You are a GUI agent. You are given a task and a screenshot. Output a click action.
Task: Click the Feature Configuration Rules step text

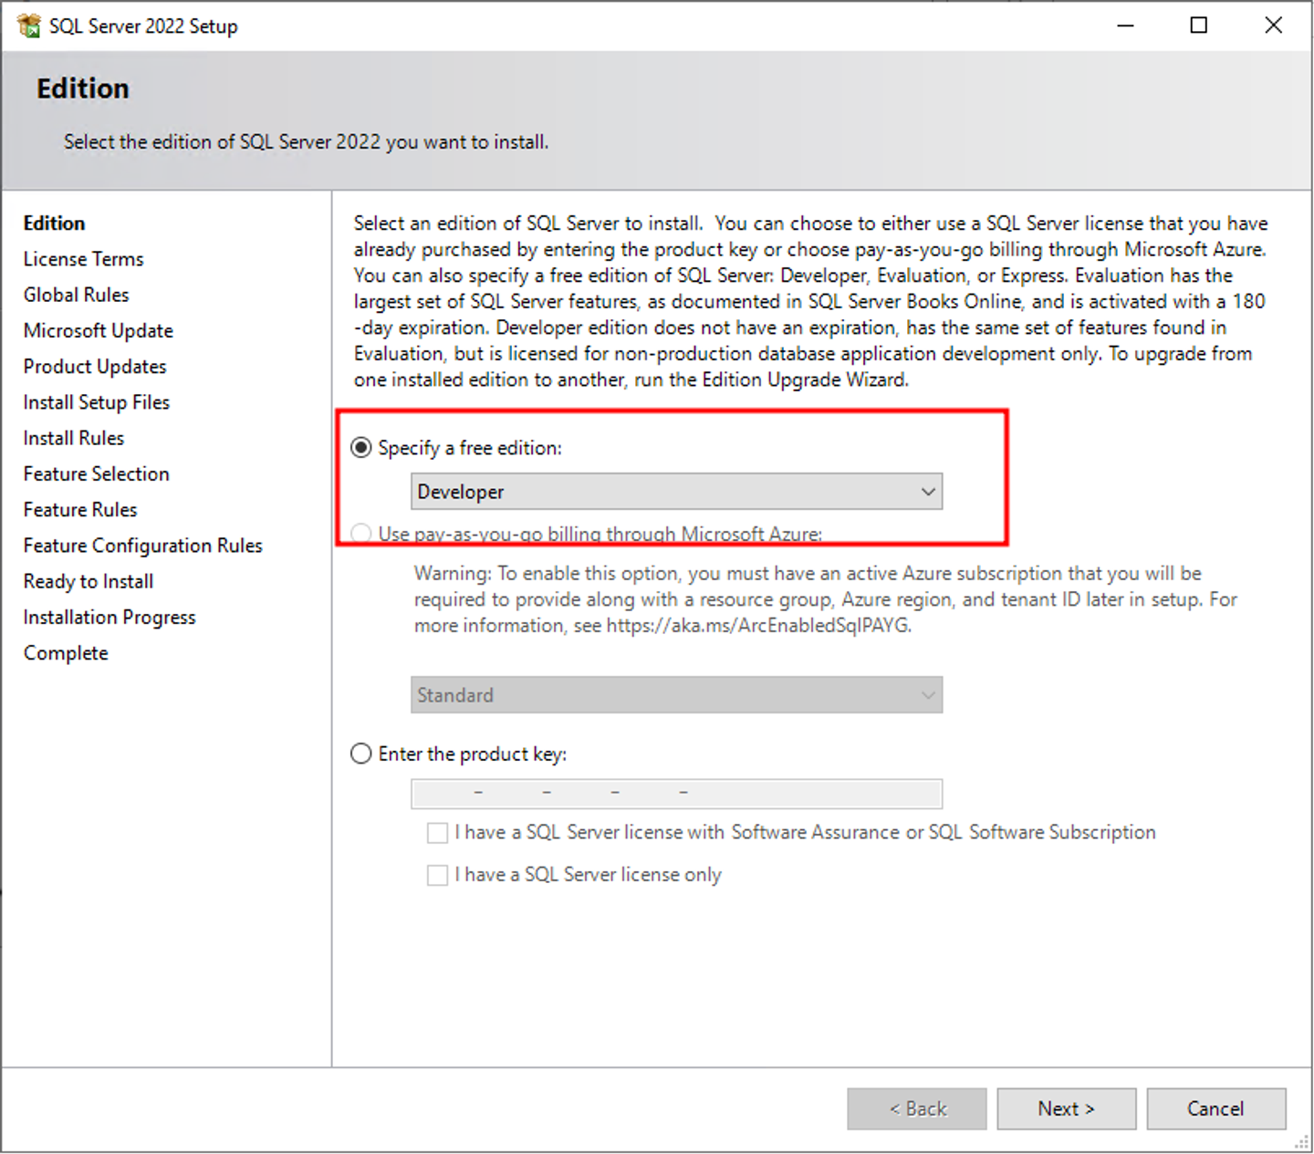(x=142, y=546)
